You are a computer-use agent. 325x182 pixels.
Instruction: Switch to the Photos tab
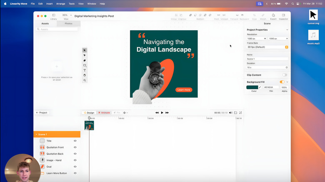click(x=68, y=24)
